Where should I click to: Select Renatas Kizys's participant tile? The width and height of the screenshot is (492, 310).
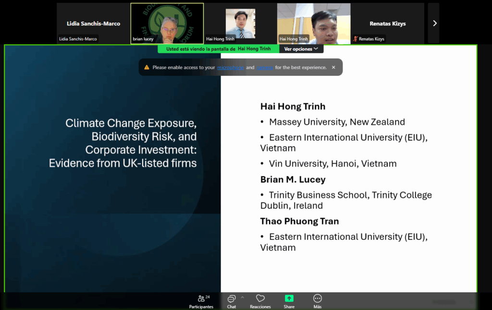tap(387, 24)
